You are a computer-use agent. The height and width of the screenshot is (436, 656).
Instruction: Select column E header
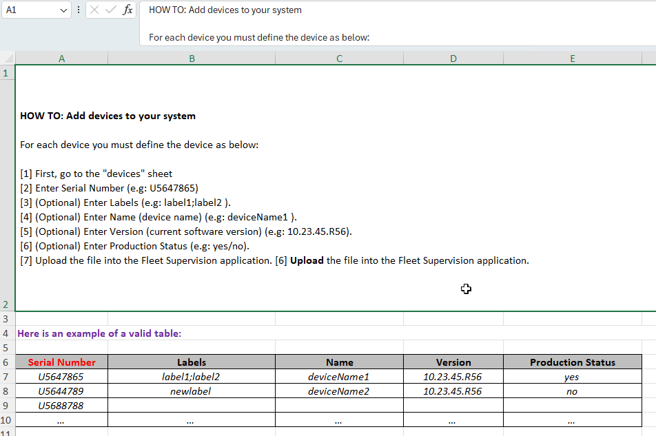coord(572,59)
